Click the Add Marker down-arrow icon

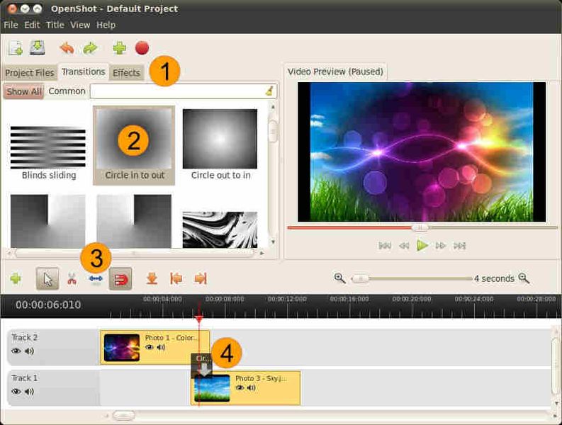pos(152,278)
